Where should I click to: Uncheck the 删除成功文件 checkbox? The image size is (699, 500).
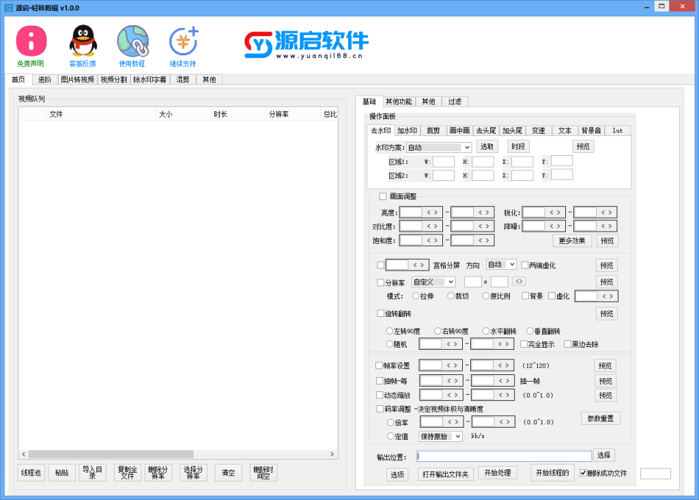(x=582, y=473)
